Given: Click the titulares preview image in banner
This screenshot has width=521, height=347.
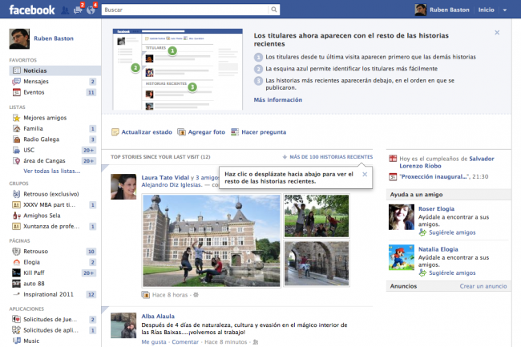Looking at the screenshot, I should click(x=178, y=69).
